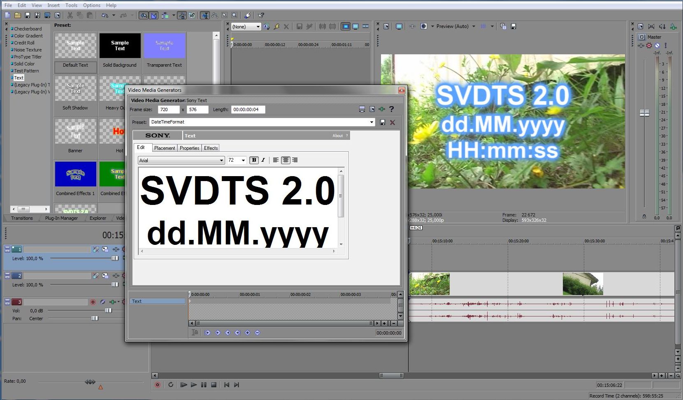Adjust audio track 3 Vol slider handle
The width and height of the screenshot is (683, 400).
tap(108, 311)
